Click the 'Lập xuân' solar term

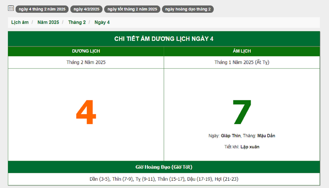coord(250,147)
